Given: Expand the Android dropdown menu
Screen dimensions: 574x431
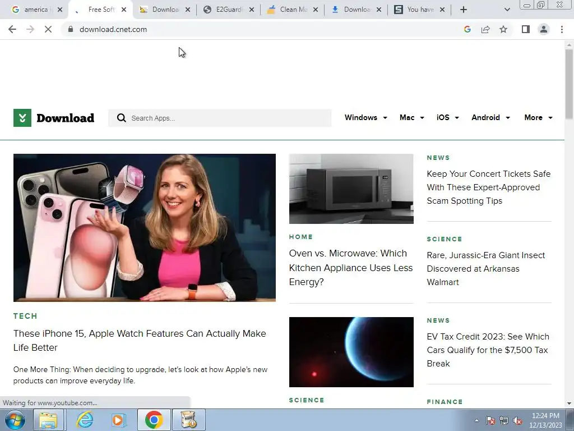Looking at the screenshot, I should (490, 118).
